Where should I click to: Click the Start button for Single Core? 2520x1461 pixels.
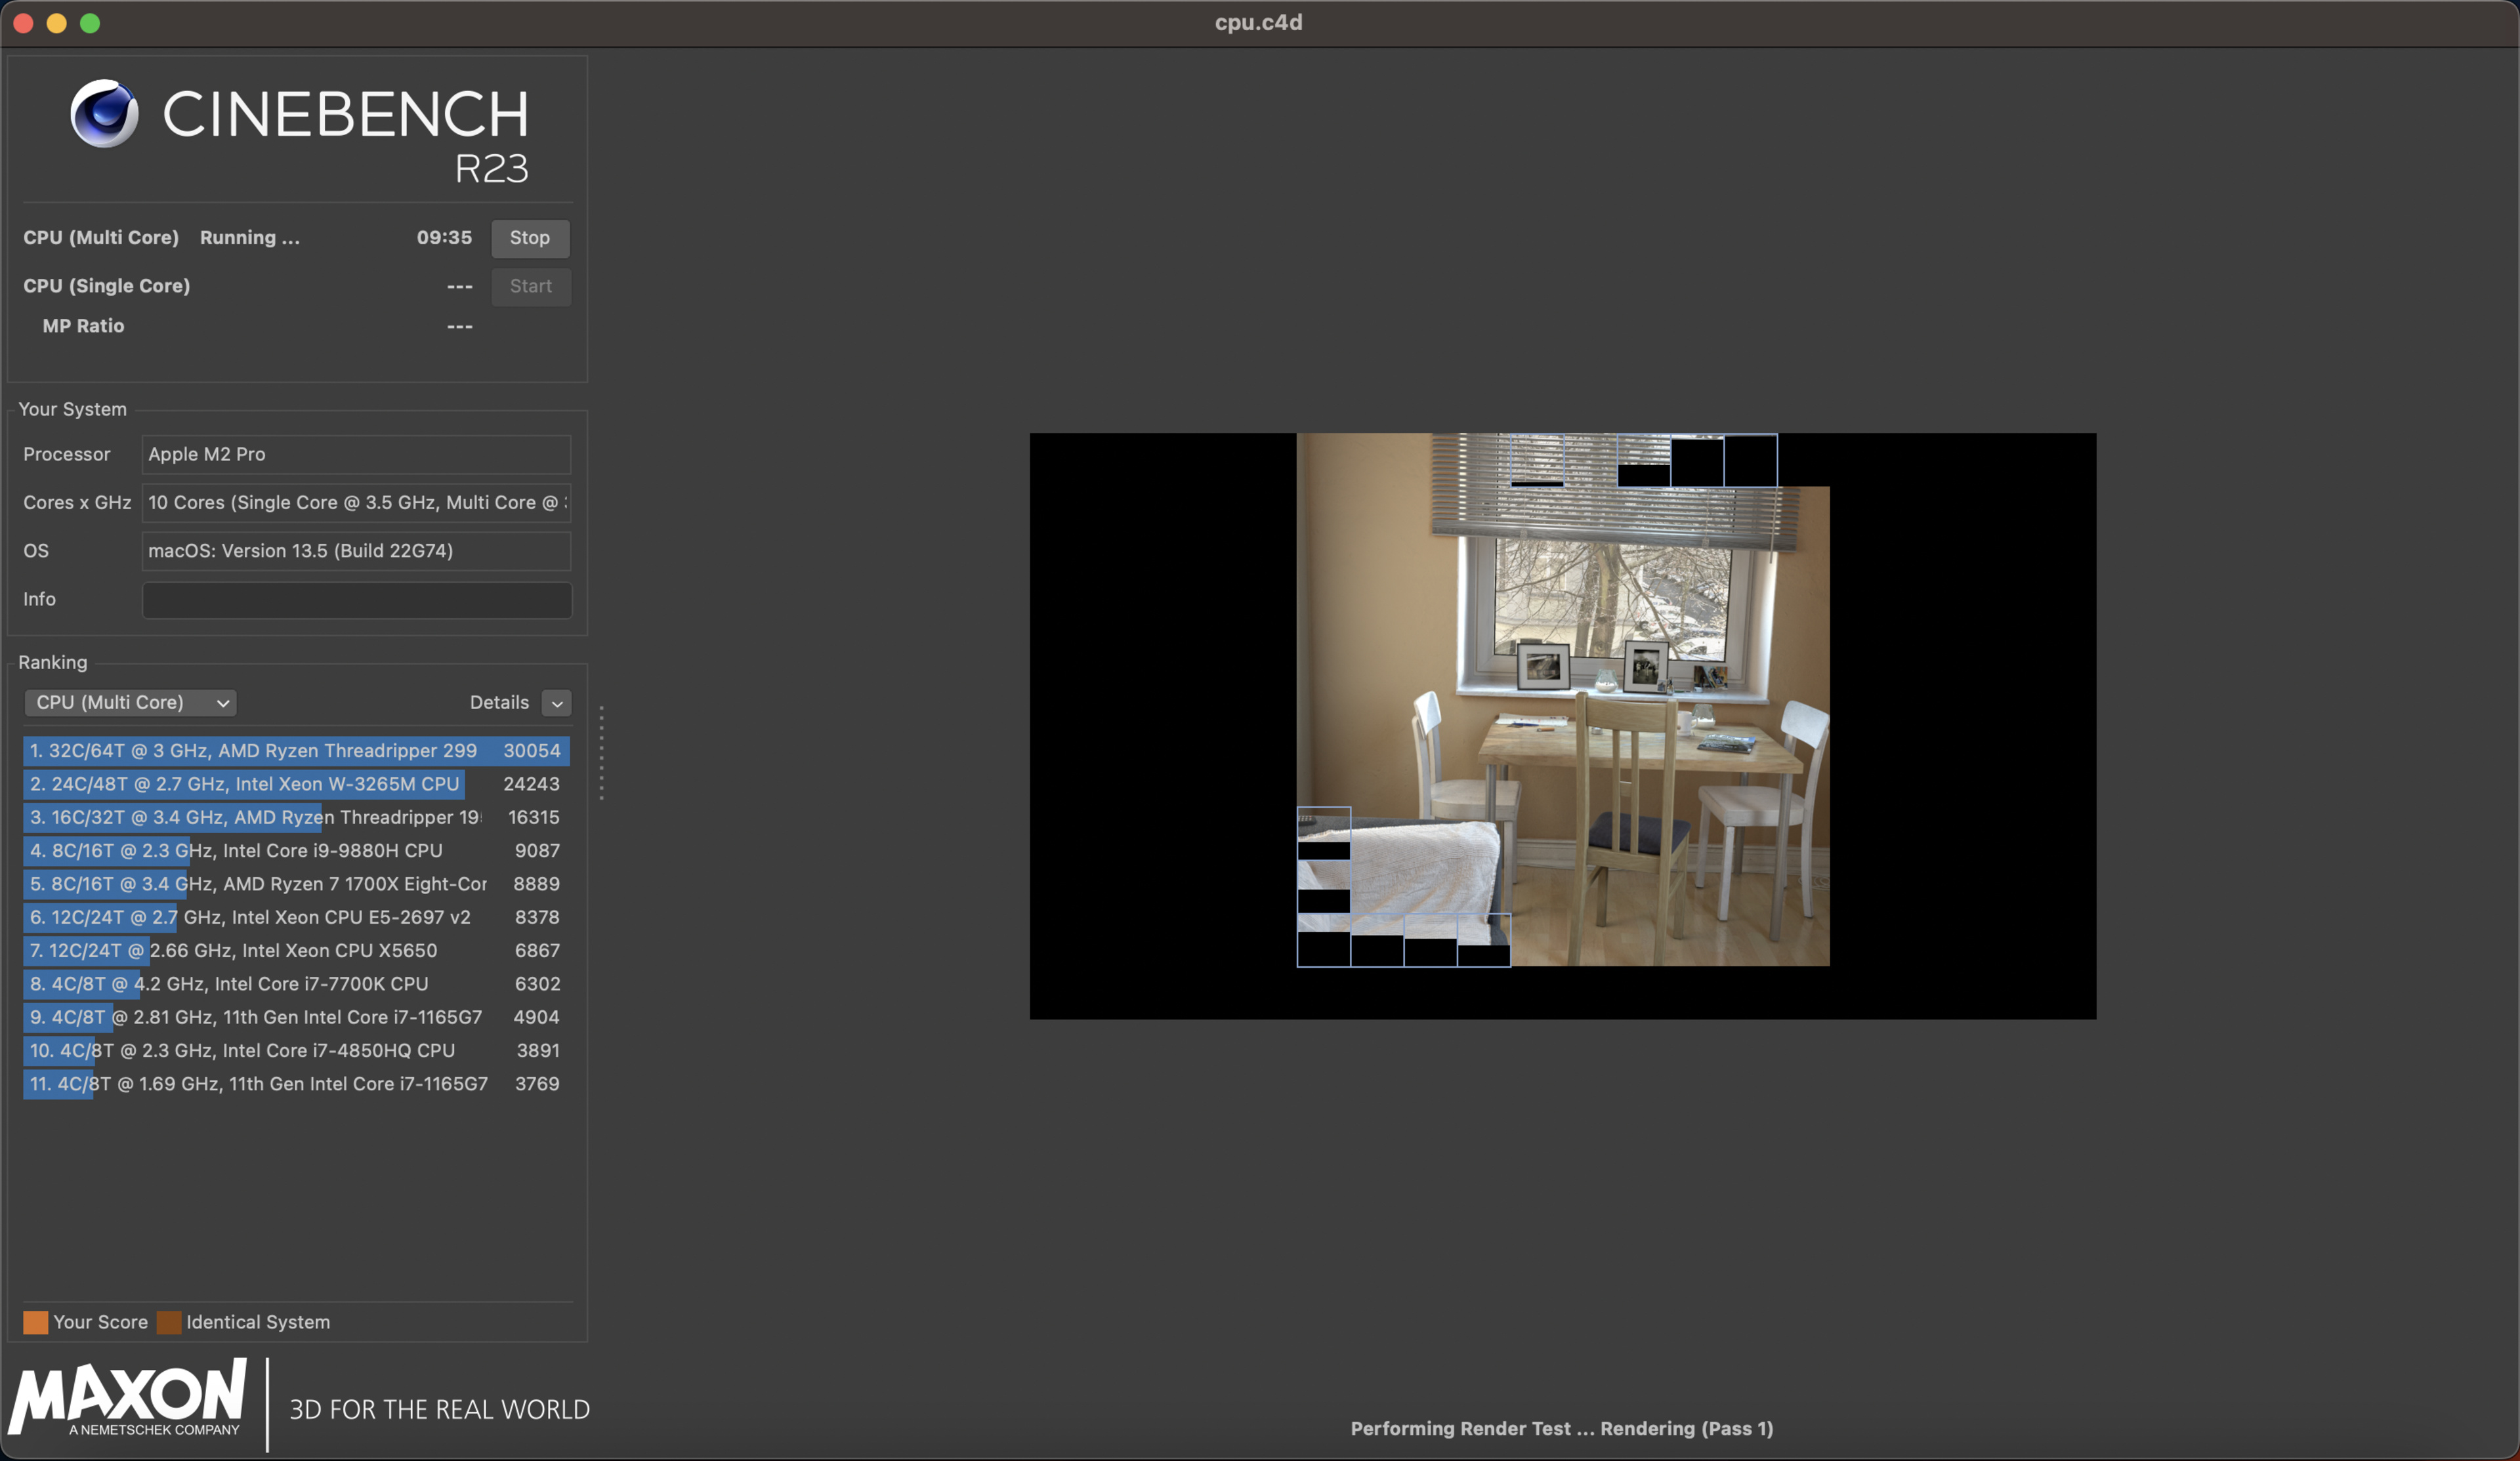coord(530,286)
